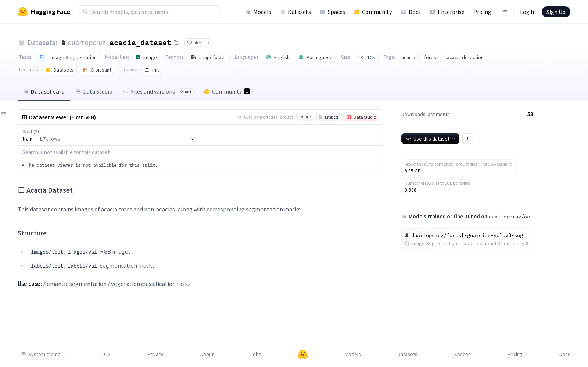This screenshot has height=367, width=588.
Task: Click Jobs in the footer
Action: [256, 354]
